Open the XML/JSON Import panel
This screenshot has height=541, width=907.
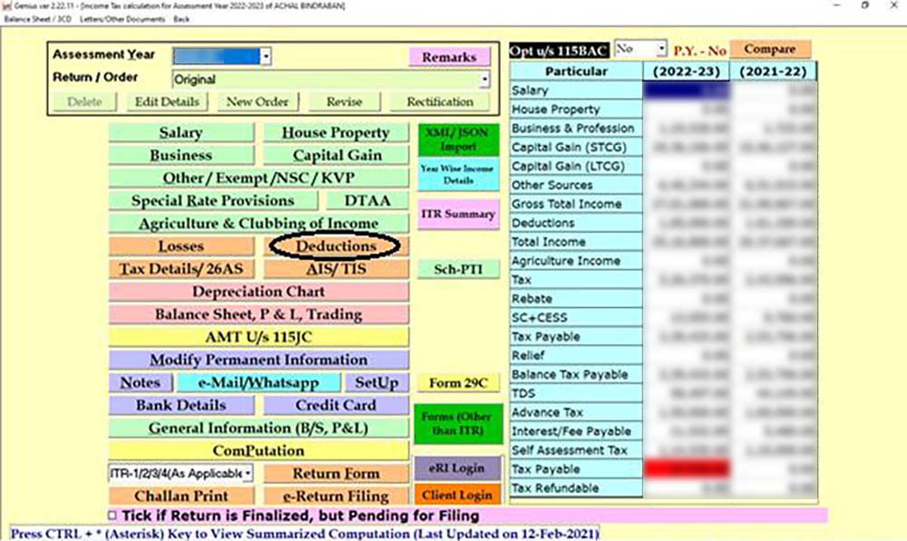[x=458, y=138]
